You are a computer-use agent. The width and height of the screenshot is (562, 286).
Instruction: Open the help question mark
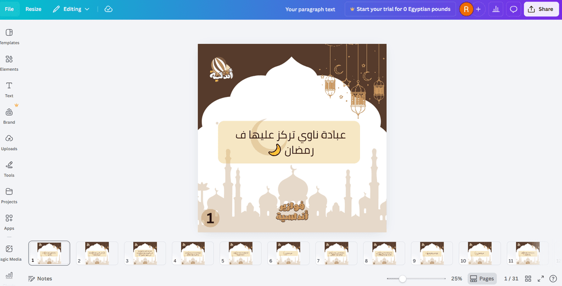tap(553, 278)
